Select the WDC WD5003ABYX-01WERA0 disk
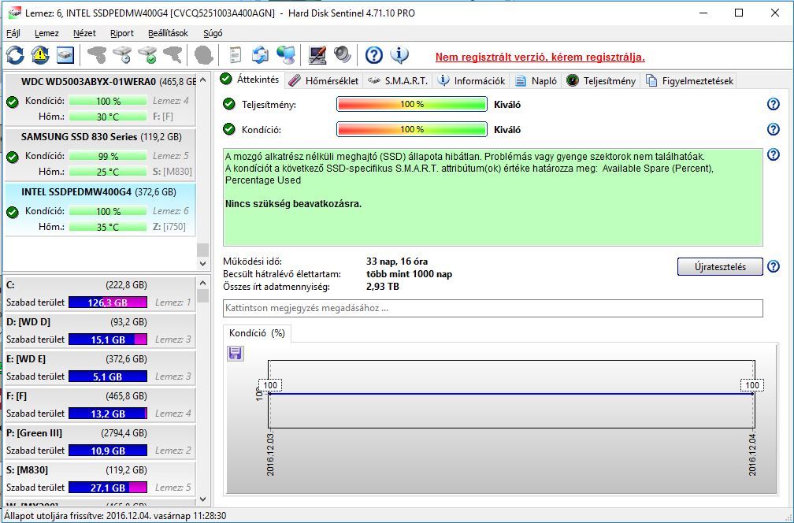Screen dimensions: 794x523 [x=100, y=99]
